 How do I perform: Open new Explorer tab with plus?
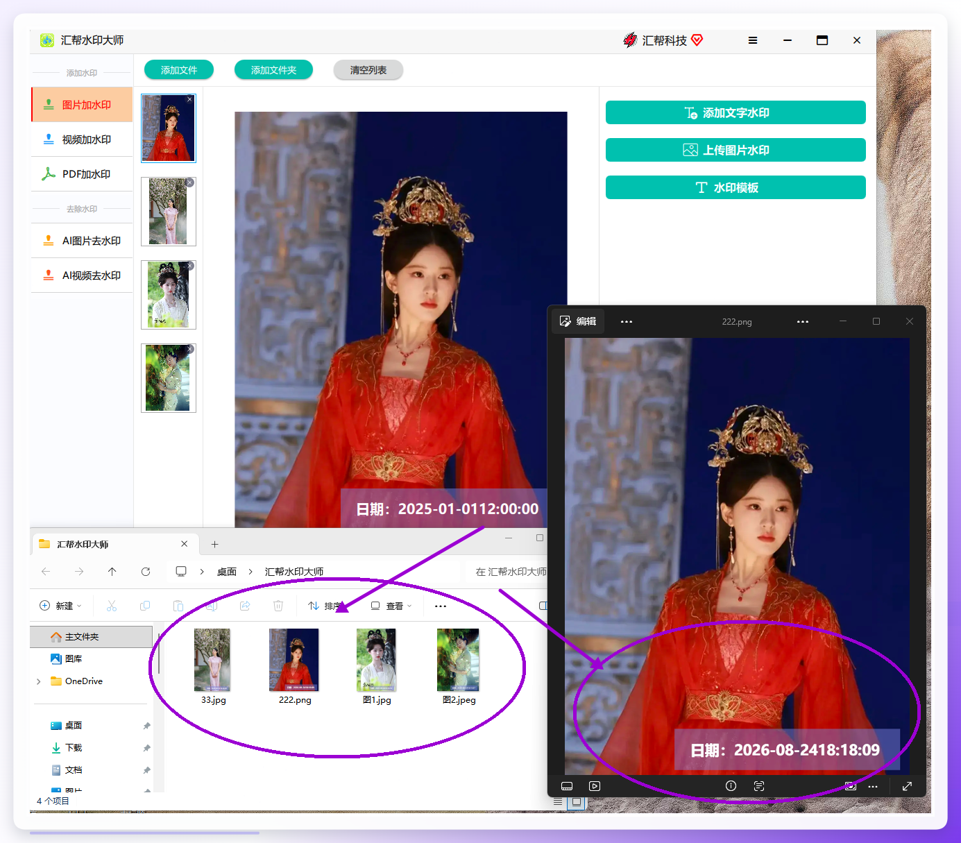click(x=214, y=545)
